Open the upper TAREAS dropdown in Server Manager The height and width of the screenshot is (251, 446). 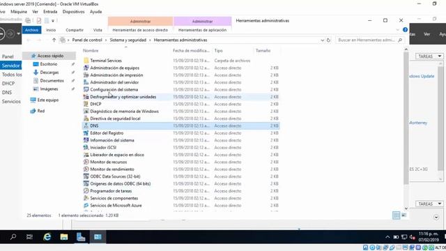pos(429,56)
